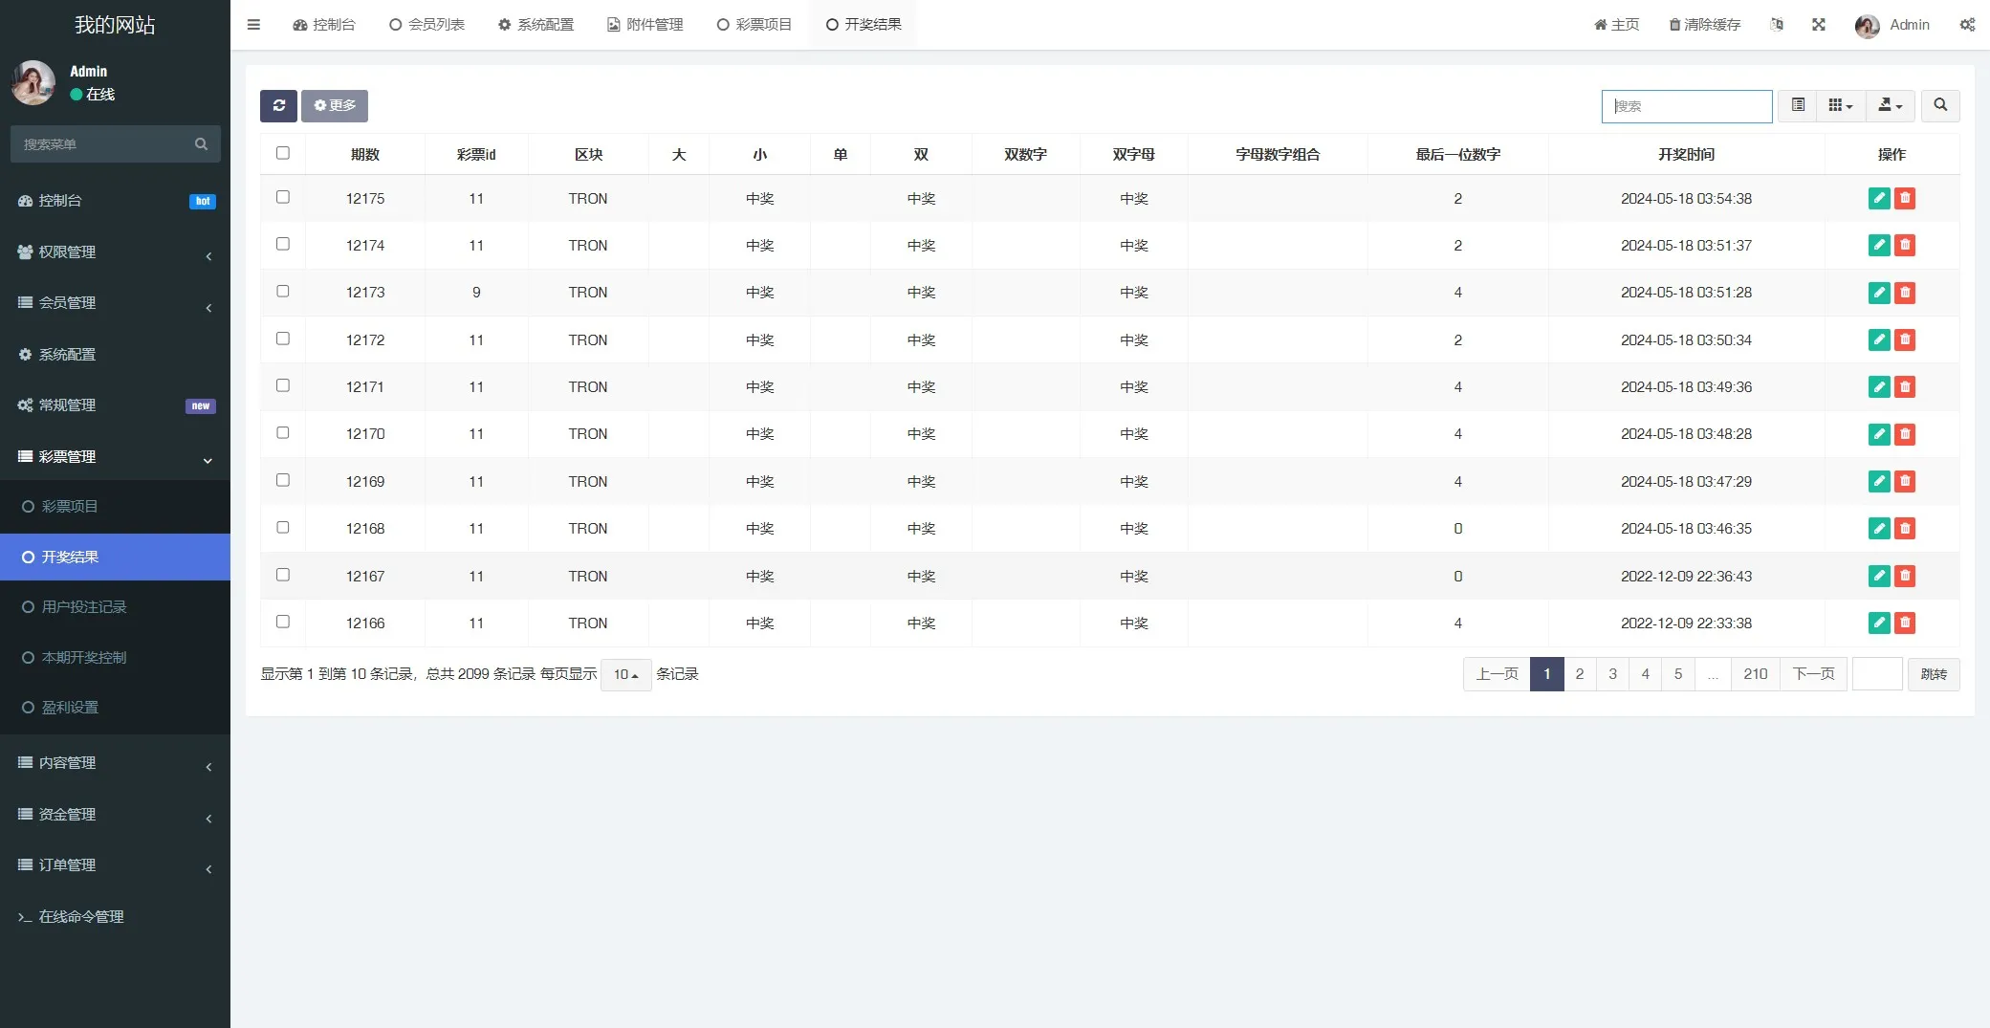
Task: Click the delete icon for row 12173
Action: tap(1904, 293)
